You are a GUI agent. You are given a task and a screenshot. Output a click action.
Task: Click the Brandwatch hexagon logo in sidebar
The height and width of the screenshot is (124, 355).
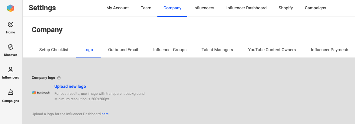tap(11, 8)
